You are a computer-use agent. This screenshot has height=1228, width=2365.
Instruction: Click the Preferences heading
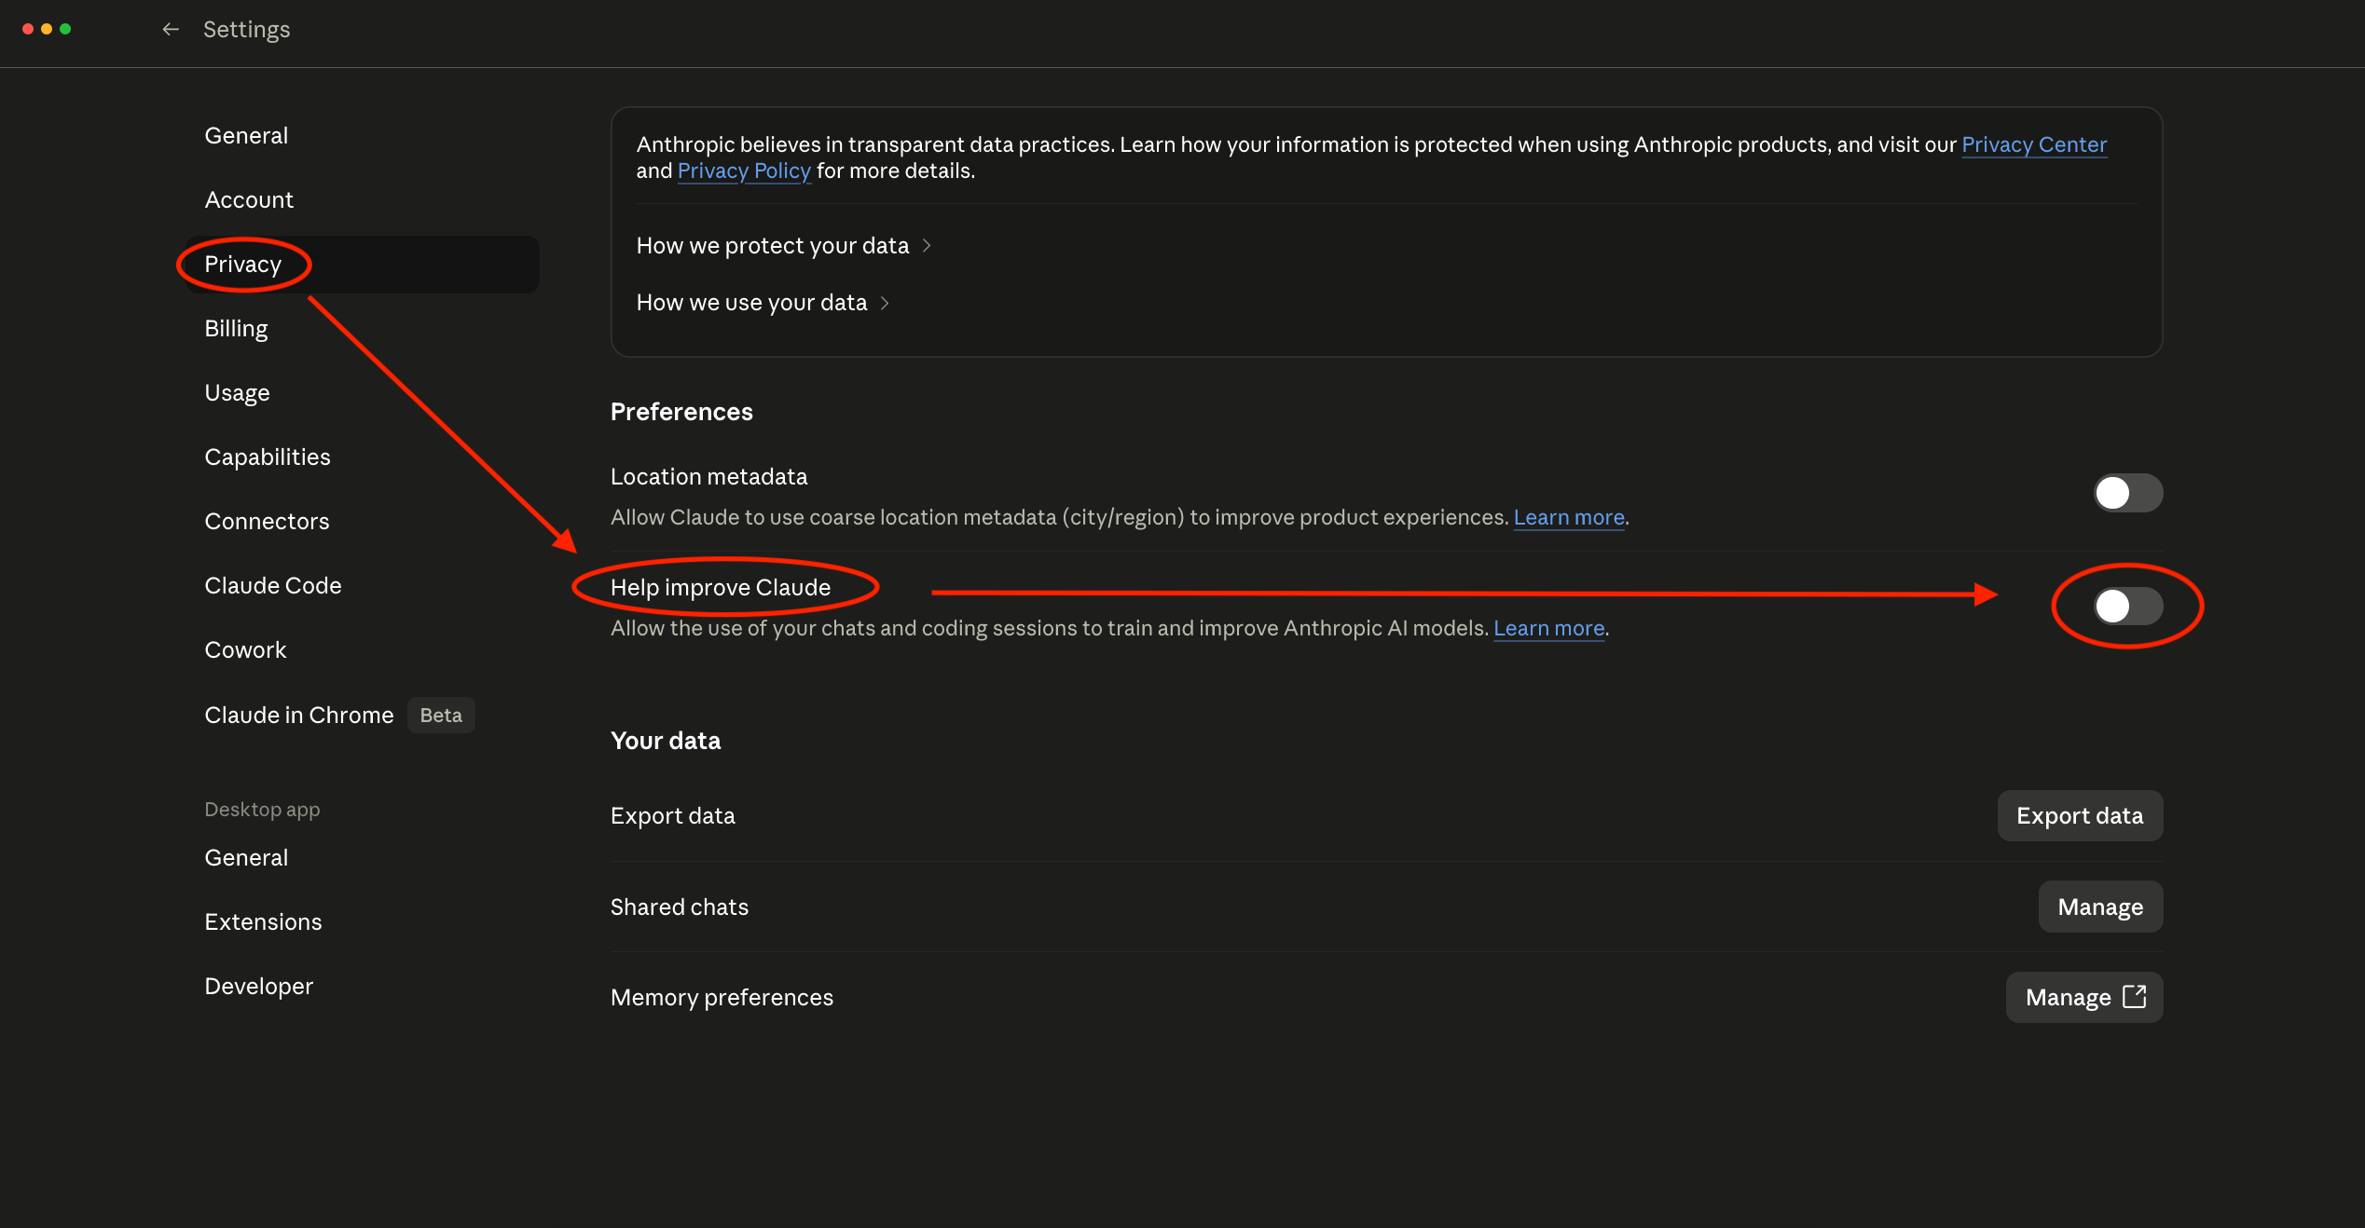(681, 413)
